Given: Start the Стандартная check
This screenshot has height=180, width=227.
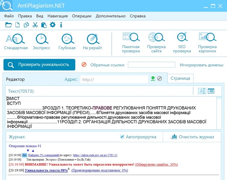Looking at the screenshot, I should 16,42.
